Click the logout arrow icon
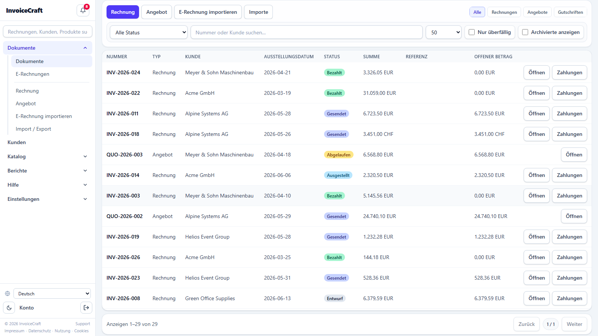This screenshot has width=598, height=336. [86, 308]
